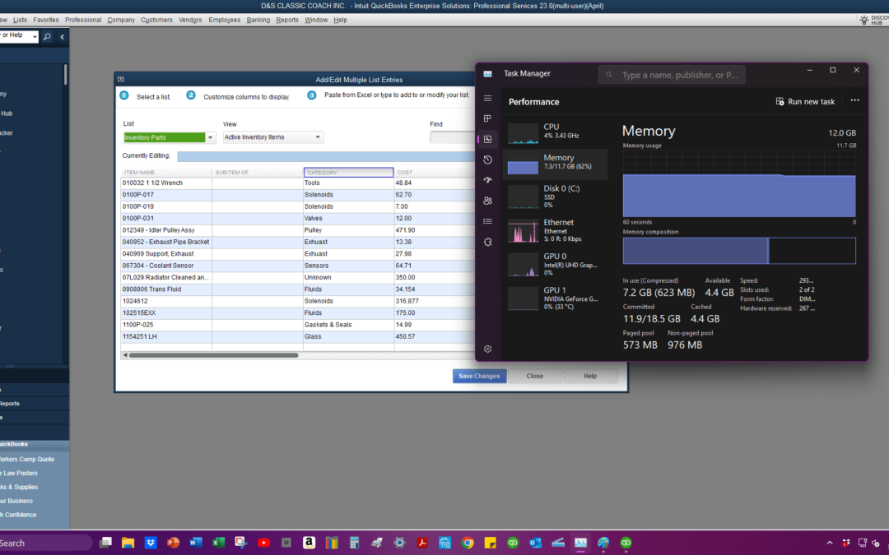Open the Lists menu
Image resolution: width=889 pixels, height=555 pixels.
coord(20,20)
